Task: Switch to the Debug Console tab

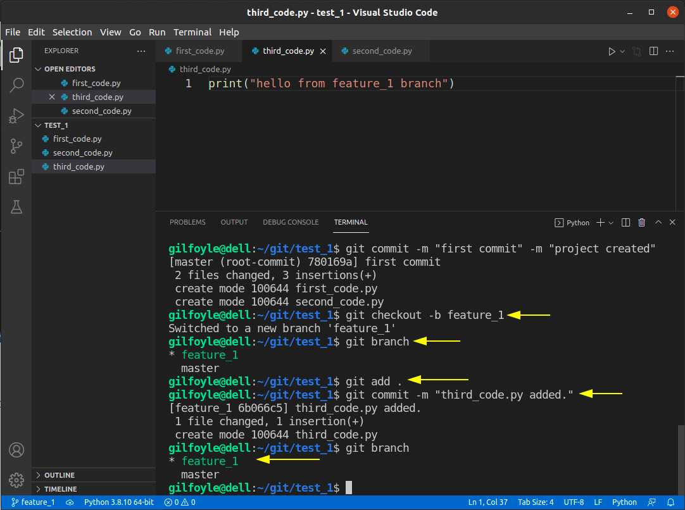Action: click(x=291, y=222)
